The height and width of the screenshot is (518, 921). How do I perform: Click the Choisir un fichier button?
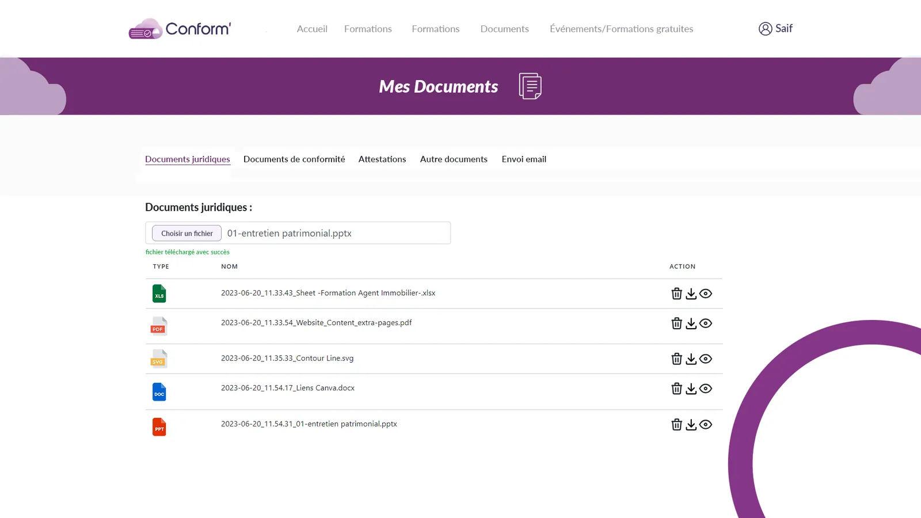coord(187,233)
